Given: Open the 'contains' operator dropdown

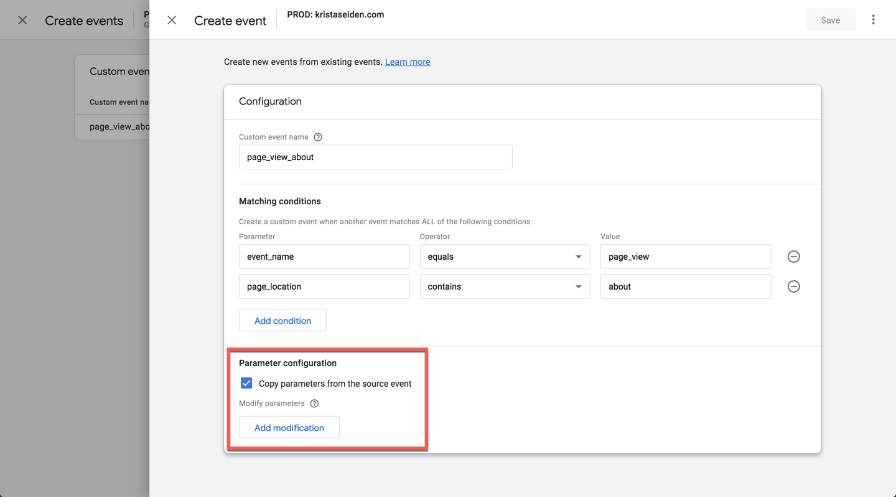Looking at the screenshot, I should (505, 286).
